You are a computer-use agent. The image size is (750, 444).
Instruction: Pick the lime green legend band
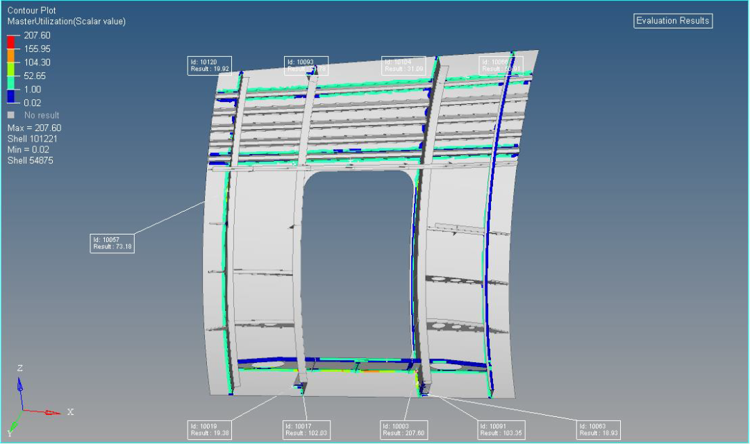tap(11, 69)
